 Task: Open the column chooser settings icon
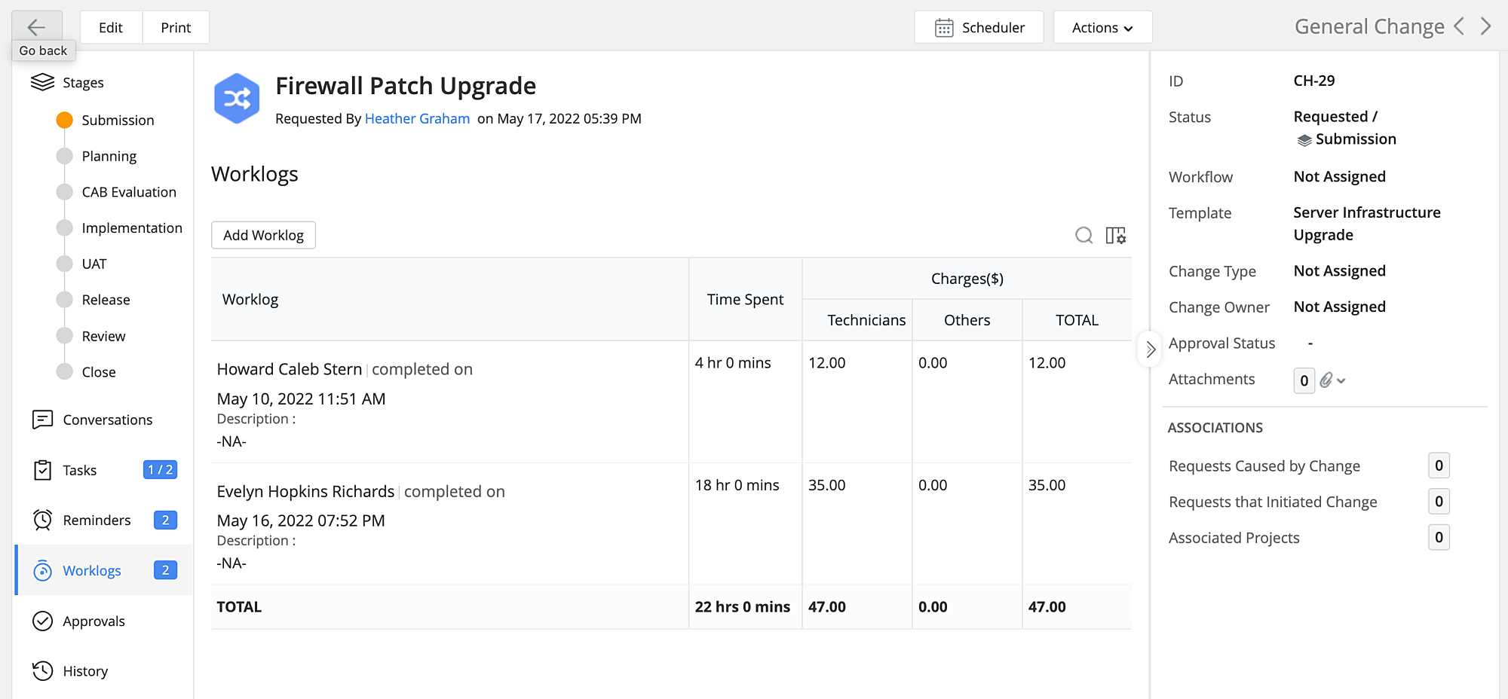coord(1116,236)
